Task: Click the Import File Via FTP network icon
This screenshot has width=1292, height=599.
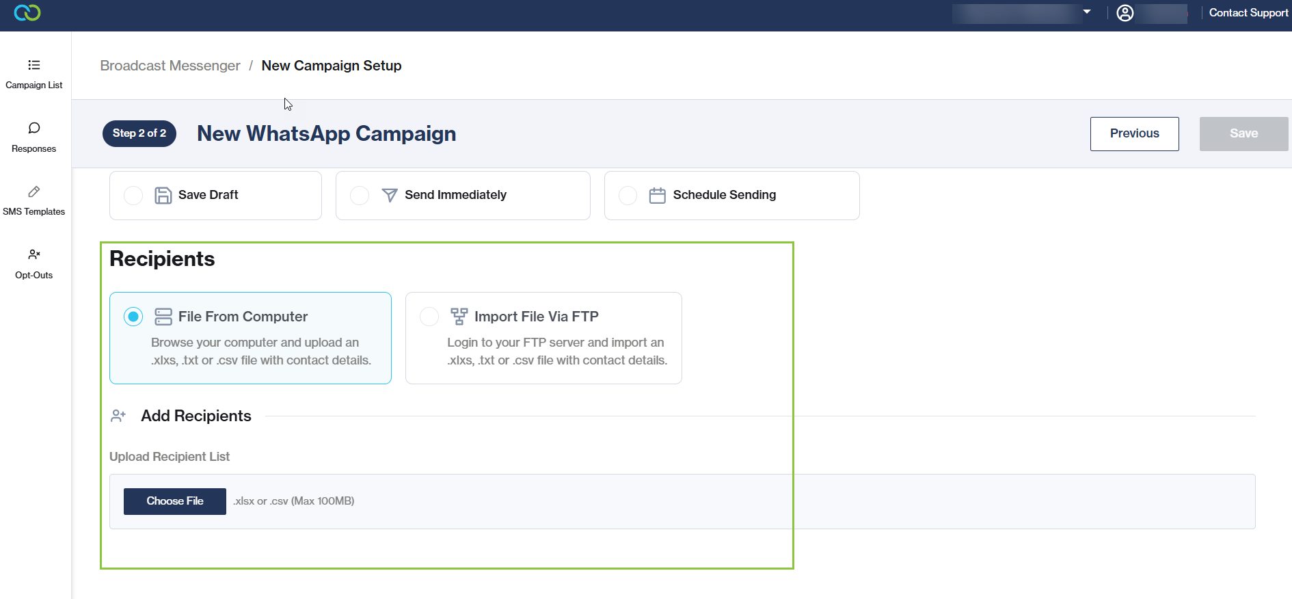Action: pyautogui.click(x=459, y=317)
